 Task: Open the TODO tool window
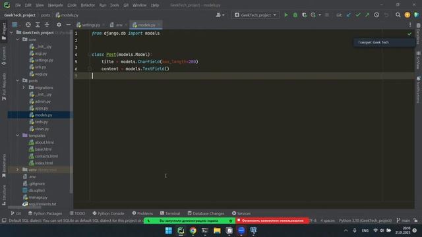77,213
